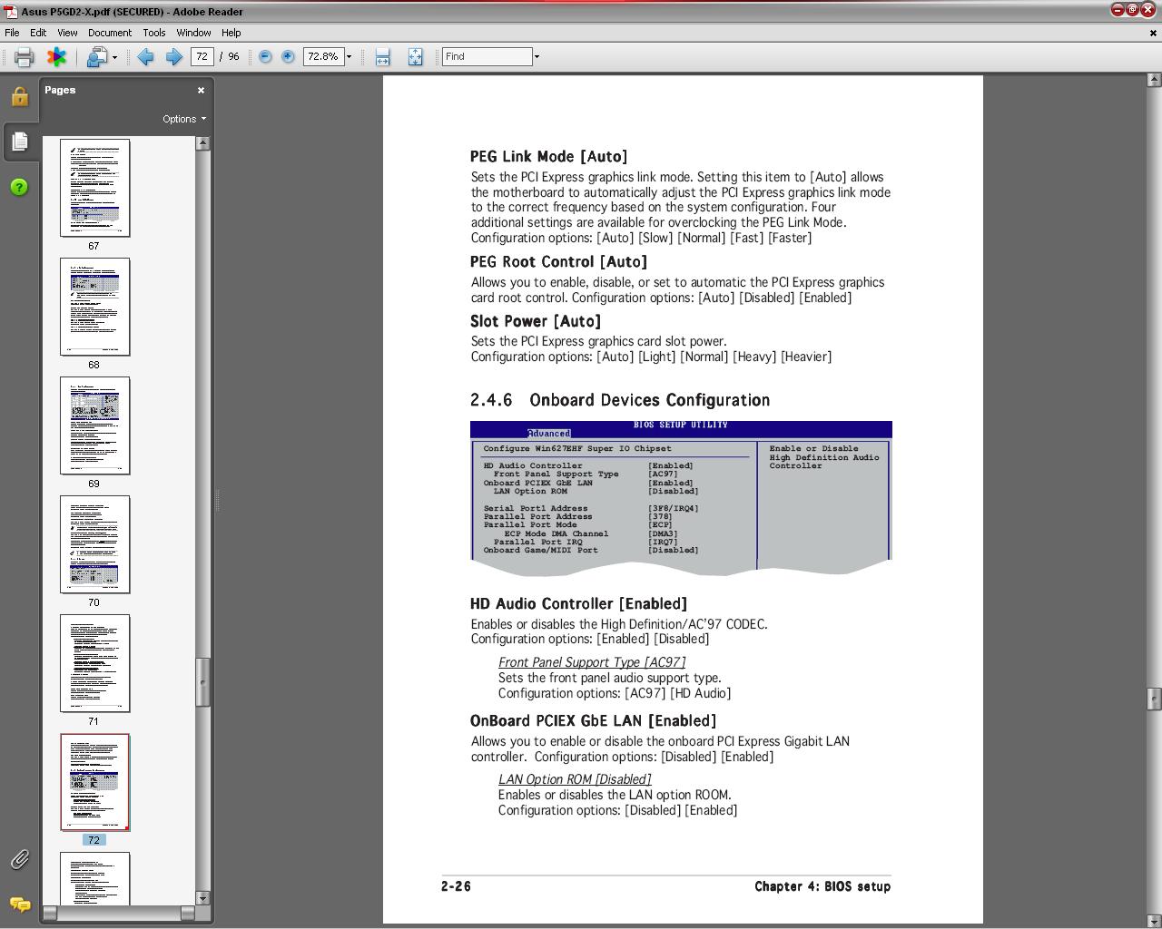Toggle the Pages panel icon
Viewport: 1162px width, 929px height.
coord(19,142)
